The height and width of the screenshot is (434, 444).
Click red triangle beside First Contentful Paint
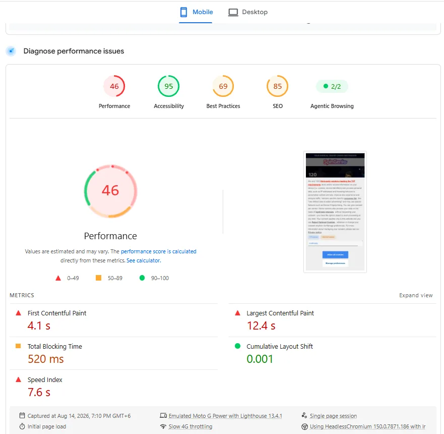(19, 313)
